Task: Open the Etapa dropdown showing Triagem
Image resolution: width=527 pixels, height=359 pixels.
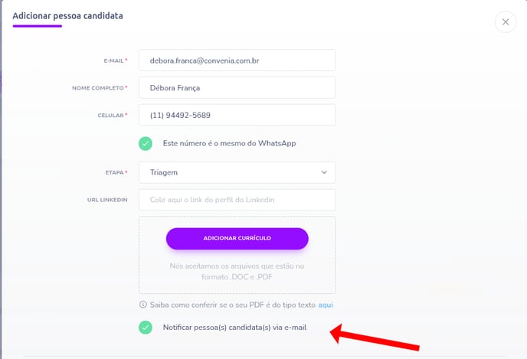Action: (237, 172)
